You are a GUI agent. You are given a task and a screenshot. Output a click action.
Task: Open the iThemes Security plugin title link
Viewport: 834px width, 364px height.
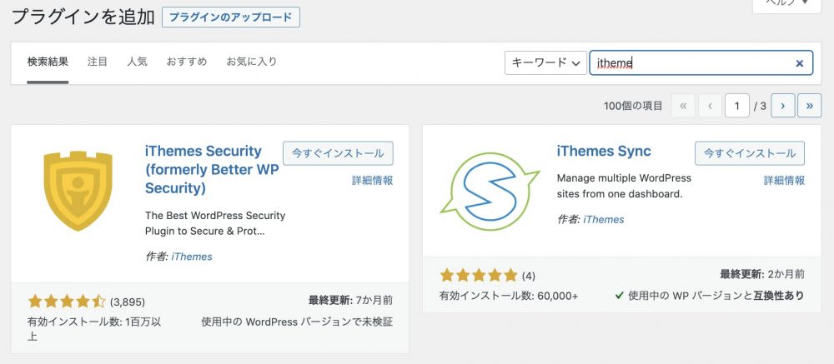pos(212,170)
